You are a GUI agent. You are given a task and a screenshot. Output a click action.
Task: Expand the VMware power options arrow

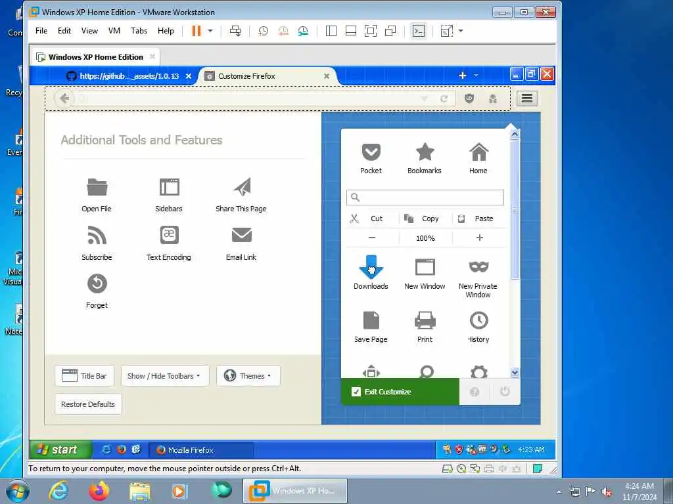click(210, 31)
